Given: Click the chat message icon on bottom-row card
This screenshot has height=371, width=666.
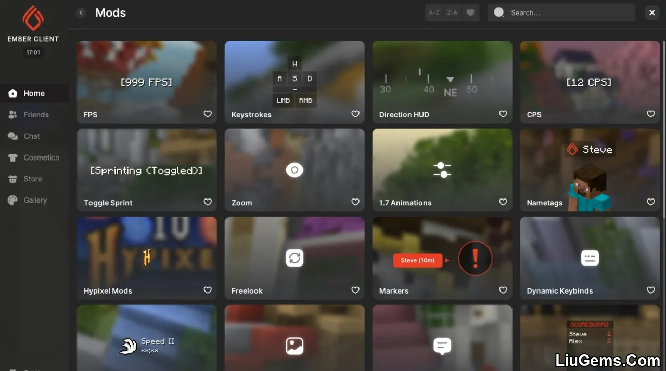Looking at the screenshot, I should coord(442,346).
